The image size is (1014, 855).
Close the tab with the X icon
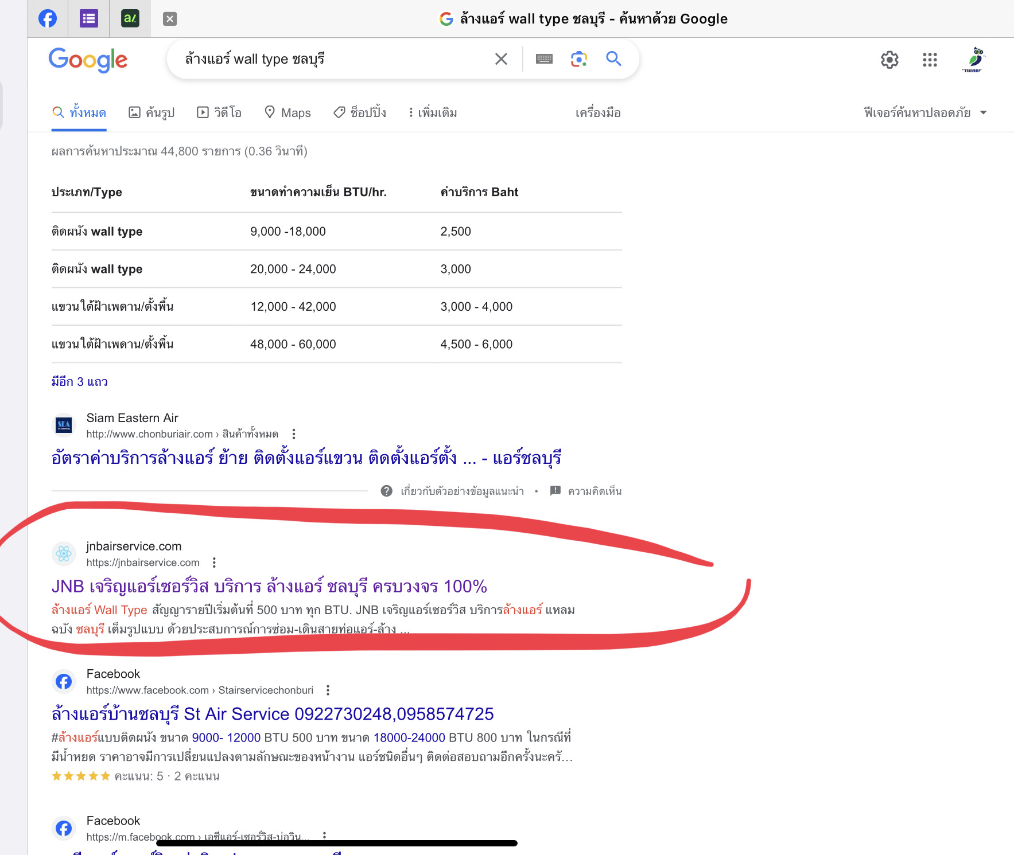(170, 19)
